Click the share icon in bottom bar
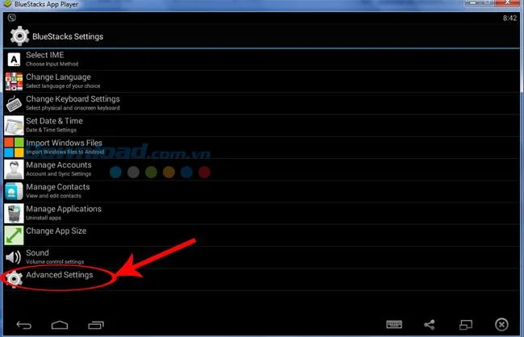Viewport: 524px width, 337px height. click(430, 324)
